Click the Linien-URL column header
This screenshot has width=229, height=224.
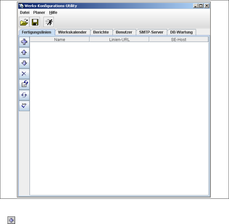point(119,40)
